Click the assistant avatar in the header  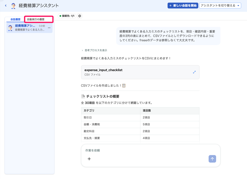pos(13,6)
